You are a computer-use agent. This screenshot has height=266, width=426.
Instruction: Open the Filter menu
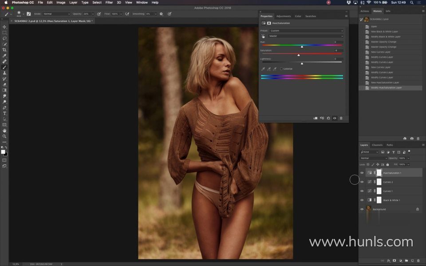[109, 2]
